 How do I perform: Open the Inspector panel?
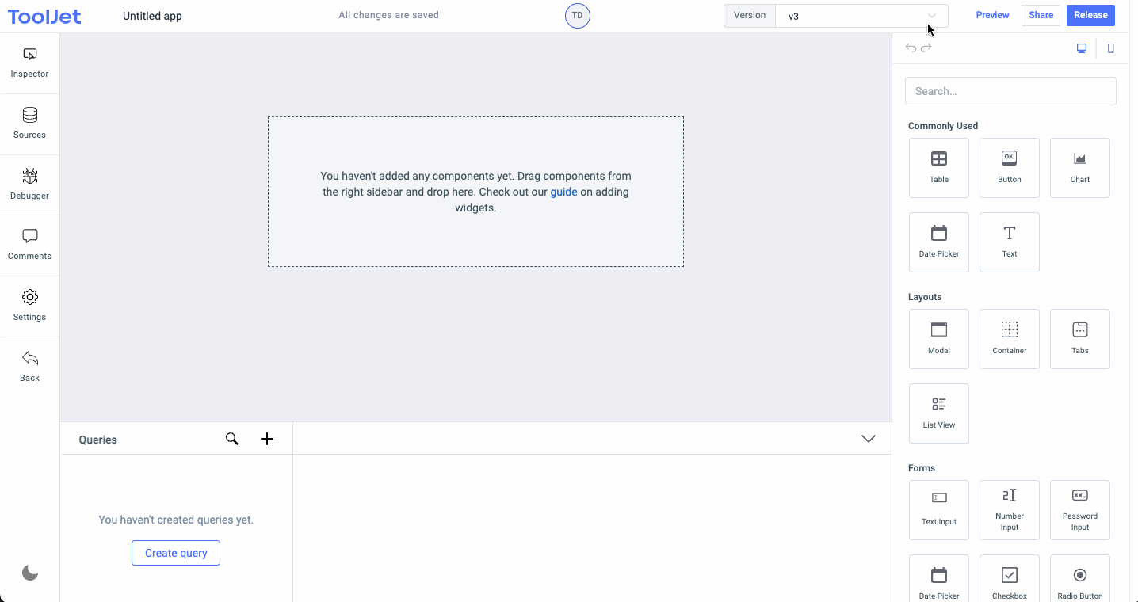pos(29,63)
